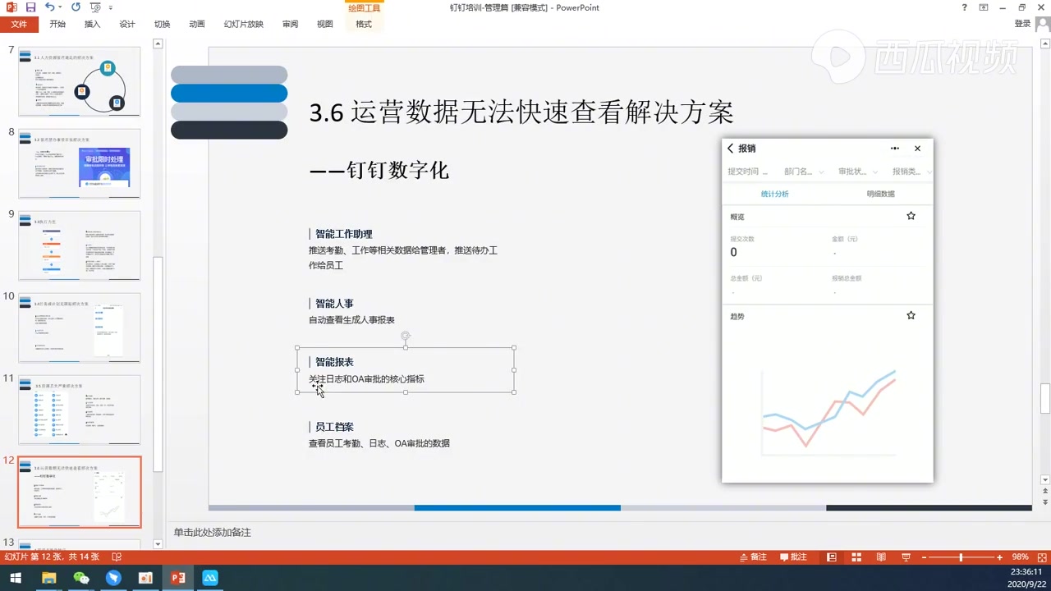Open Ribbon Display Options icon

[984, 7]
